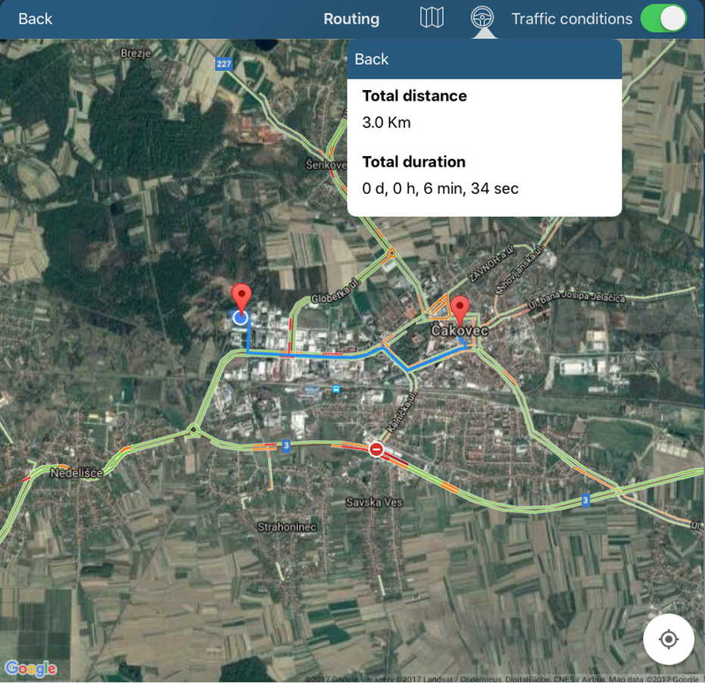Tap the Back button in the top bar
This screenshot has width=705, height=683.
[x=35, y=19]
